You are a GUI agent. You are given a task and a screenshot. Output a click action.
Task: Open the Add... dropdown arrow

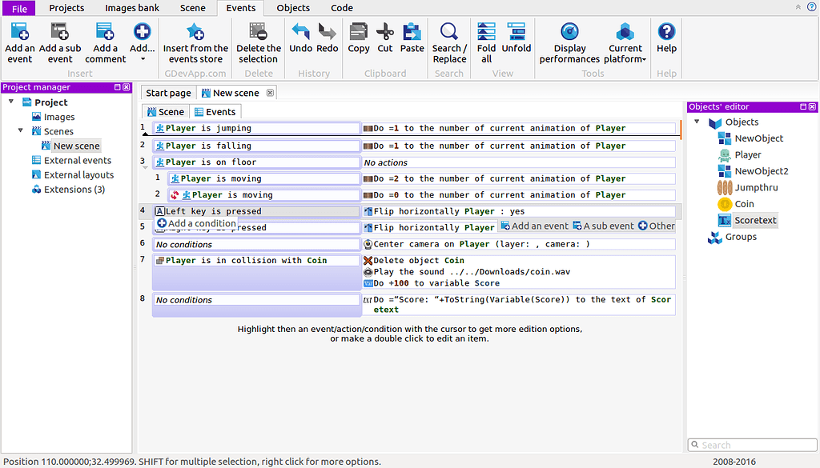(143, 58)
